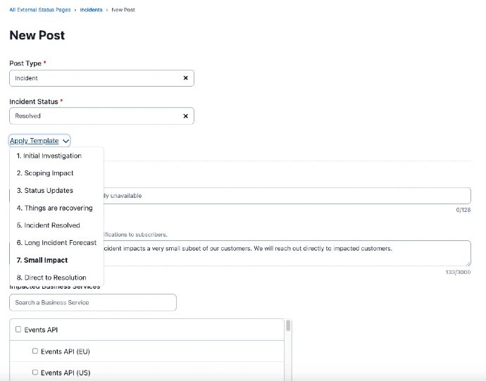Check the Events API (US) checkbox
The image size is (486, 381).
(x=35, y=372)
